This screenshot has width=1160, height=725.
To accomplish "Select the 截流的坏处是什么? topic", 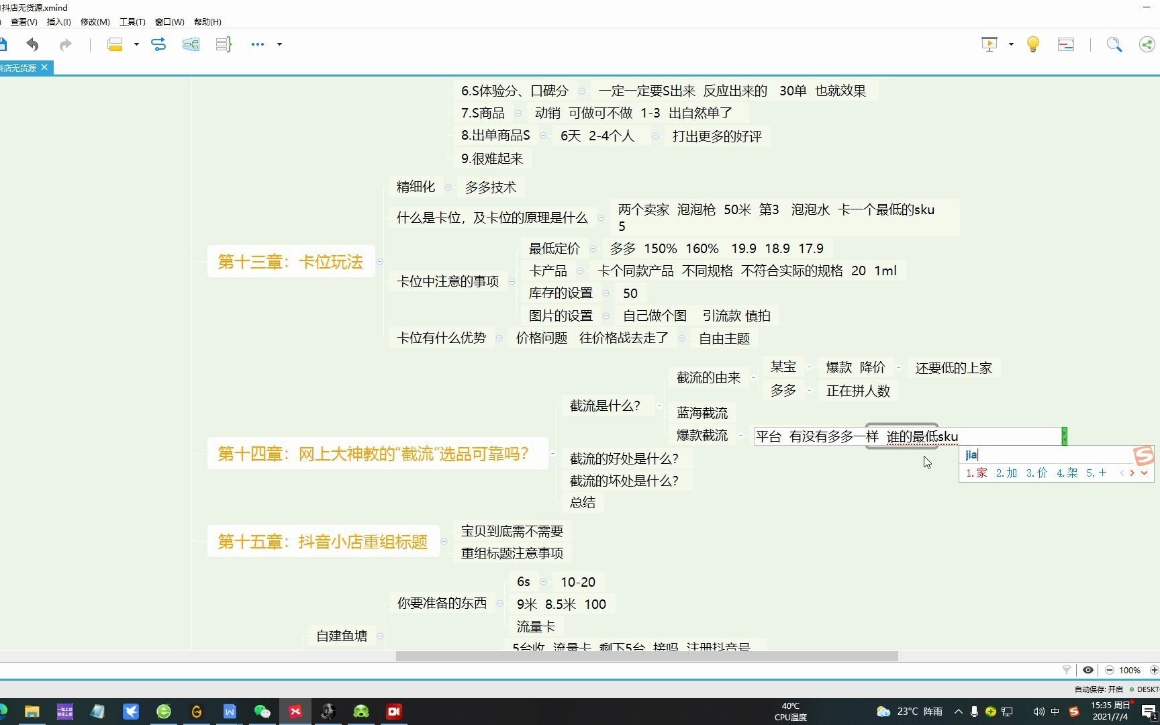I will pyautogui.click(x=624, y=481).
